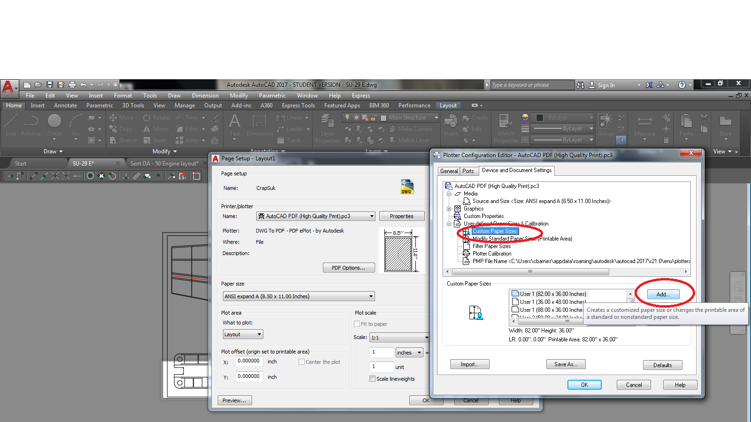Image resolution: width=751 pixels, height=422 pixels.
Task: Open the What to plot dropdown
Action: pos(243,334)
